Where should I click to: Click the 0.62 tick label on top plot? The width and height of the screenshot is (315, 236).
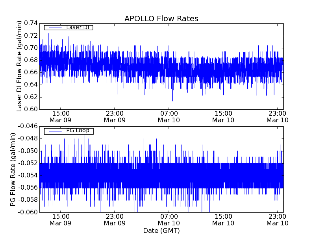point(31,97)
